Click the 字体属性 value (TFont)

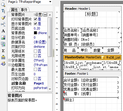point(39,60)
